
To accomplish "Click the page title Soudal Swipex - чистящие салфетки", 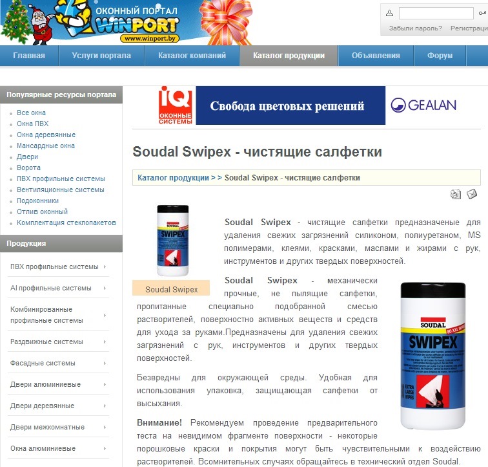I will pyautogui.click(x=258, y=152).
